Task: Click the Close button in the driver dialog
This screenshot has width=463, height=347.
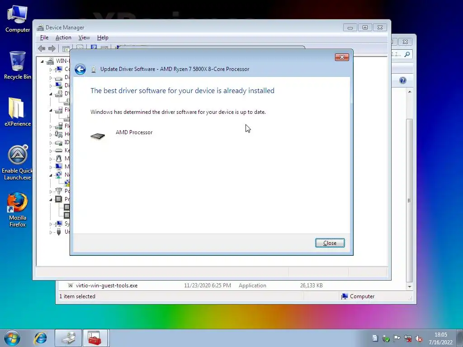Action: 330,243
